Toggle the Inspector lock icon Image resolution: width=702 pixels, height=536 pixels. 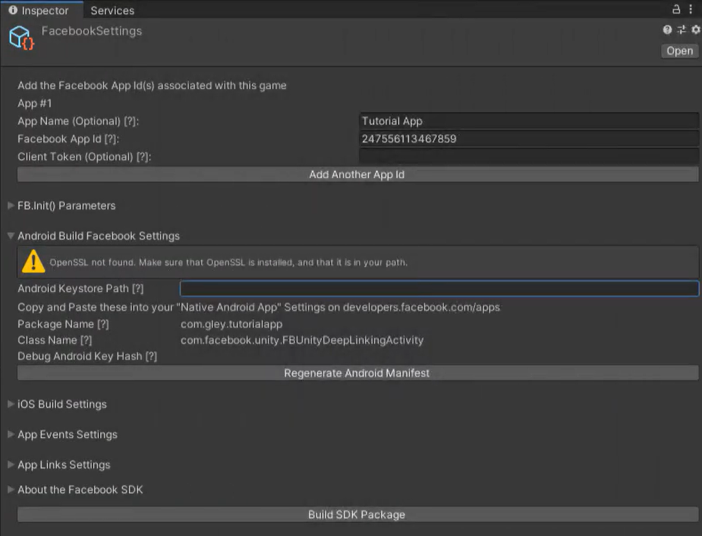pos(676,9)
